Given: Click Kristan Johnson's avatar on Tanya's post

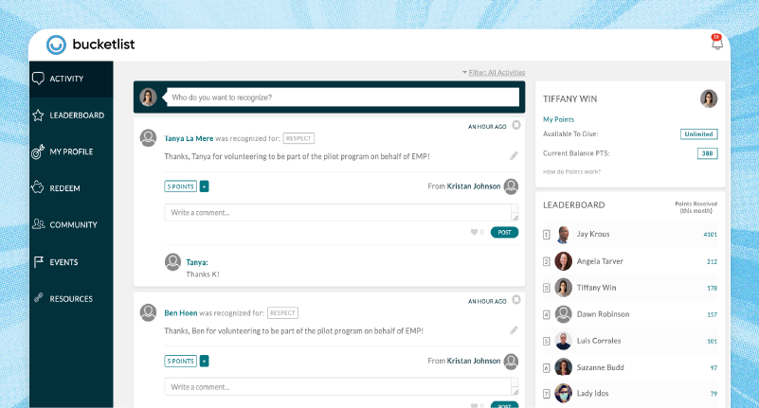Looking at the screenshot, I should pos(511,186).
